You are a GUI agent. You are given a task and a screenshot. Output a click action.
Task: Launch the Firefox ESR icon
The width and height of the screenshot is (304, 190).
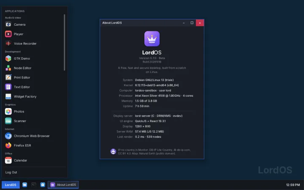(8, 145)
